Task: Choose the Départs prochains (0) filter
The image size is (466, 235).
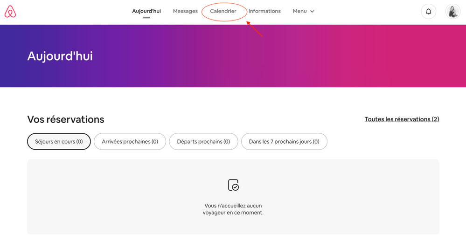Action: pyautogui.click(x=203, y=142)
